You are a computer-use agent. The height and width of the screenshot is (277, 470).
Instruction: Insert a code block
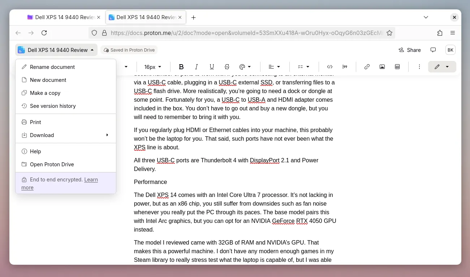[330, 67]
